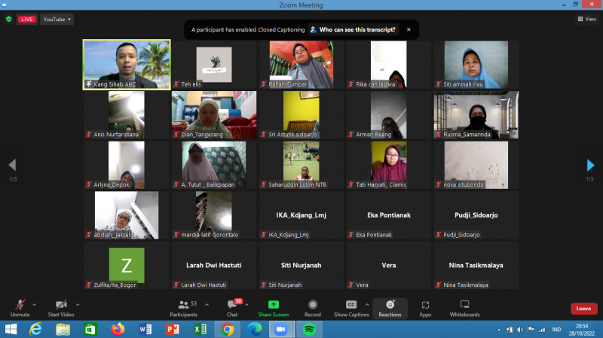Go to next page of participants
603x338 pixels.
coord(591,165)
